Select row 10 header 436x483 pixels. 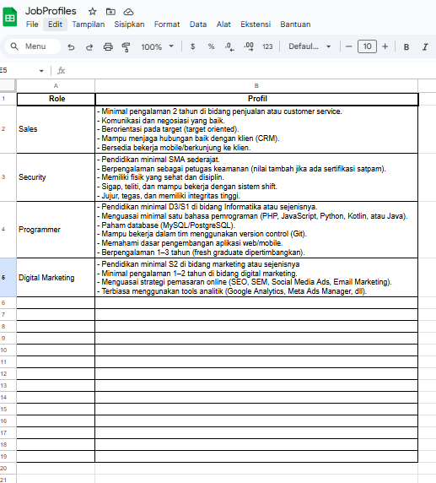coord(8,350)
